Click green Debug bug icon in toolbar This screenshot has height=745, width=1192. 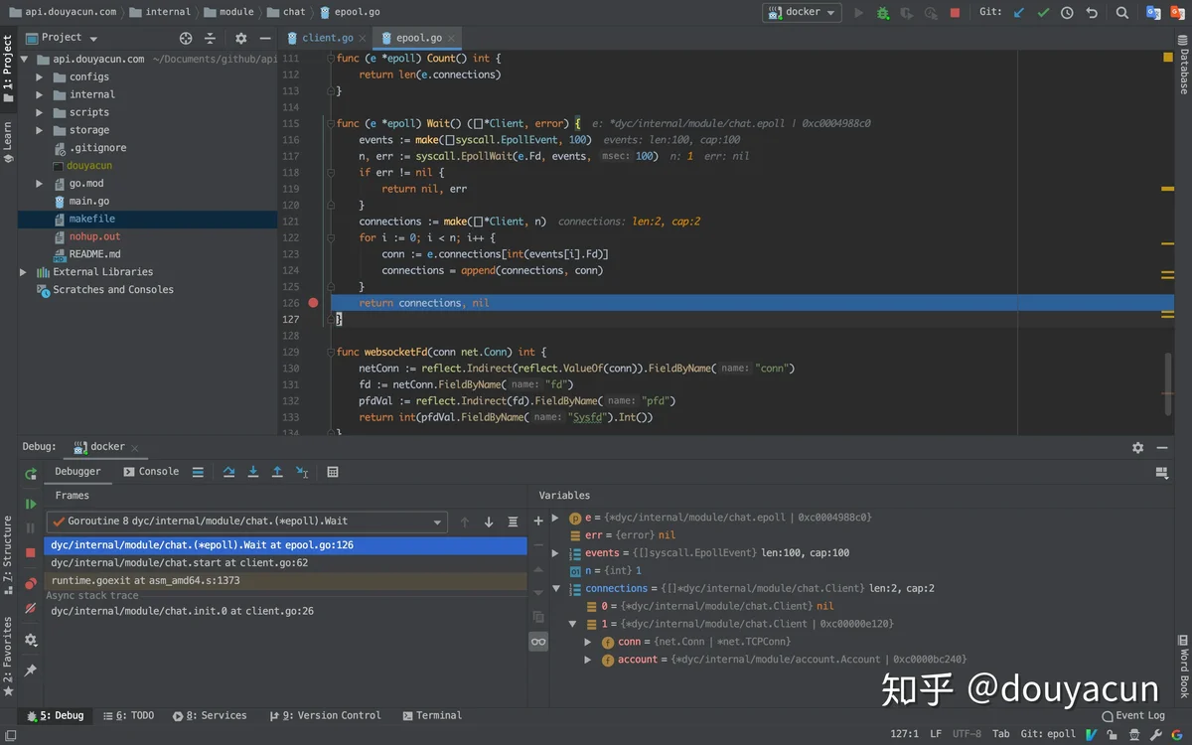click(x=882, y=13)
